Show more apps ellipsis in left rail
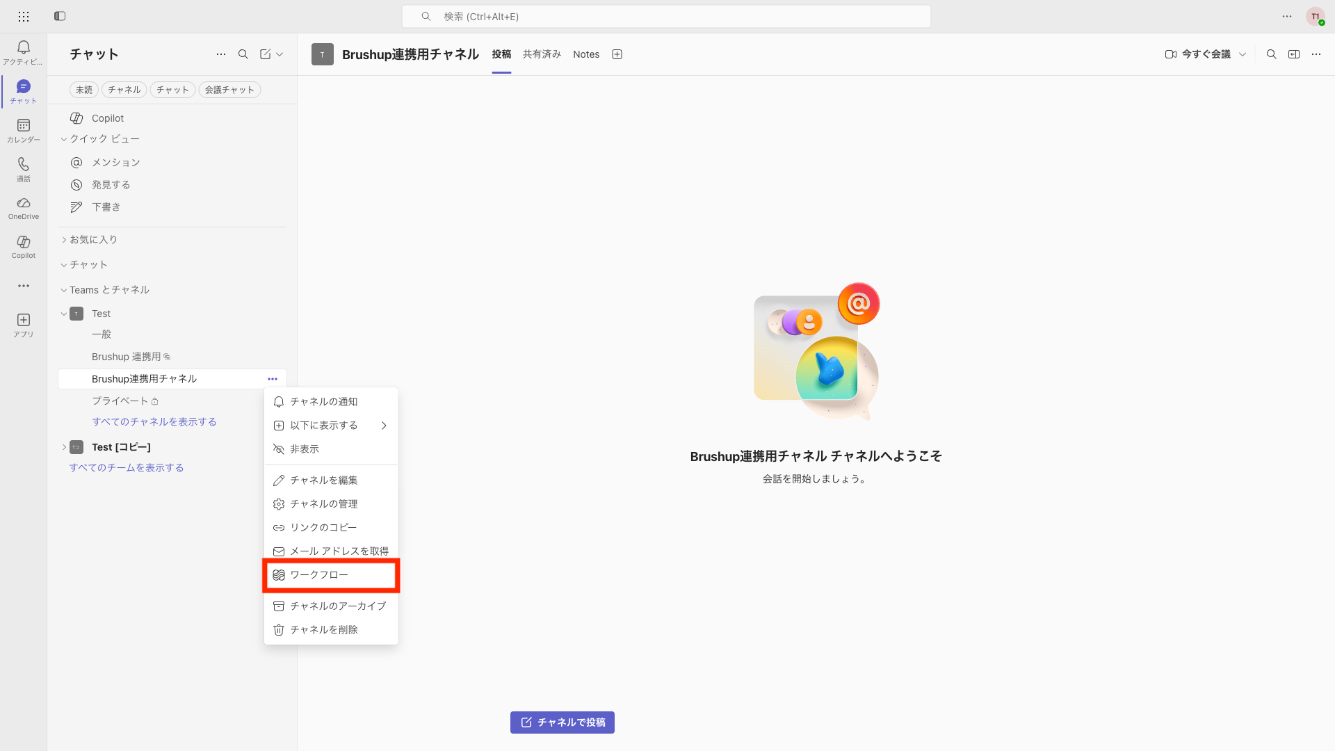This screenshot has height=751, width=1335. pos(24,286)
